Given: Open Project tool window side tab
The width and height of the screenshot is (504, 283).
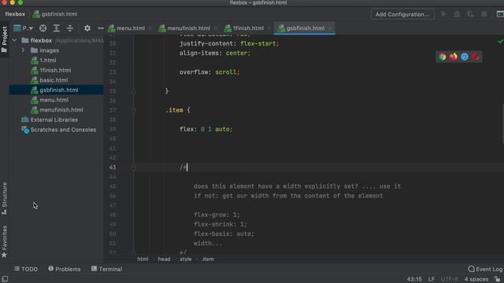Looking at the screenshot, I should click(x=4, y=39).
